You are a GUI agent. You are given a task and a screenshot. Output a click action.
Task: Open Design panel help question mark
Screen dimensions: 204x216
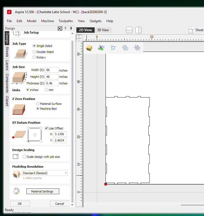pyautogui.click(x=65, y=28)
